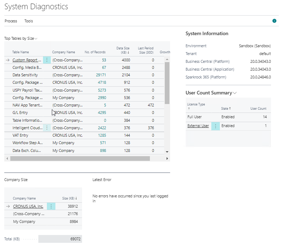The image size is (282, 246).
Task: Select the Data Exch. Colu... table row
Action: pos(84,151)
